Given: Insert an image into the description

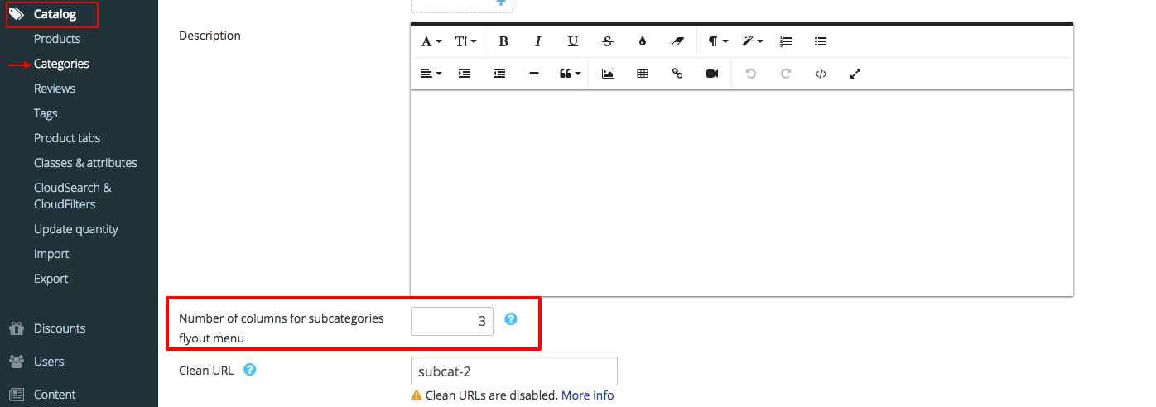Looking at the screenshot, I should [608, 74].
